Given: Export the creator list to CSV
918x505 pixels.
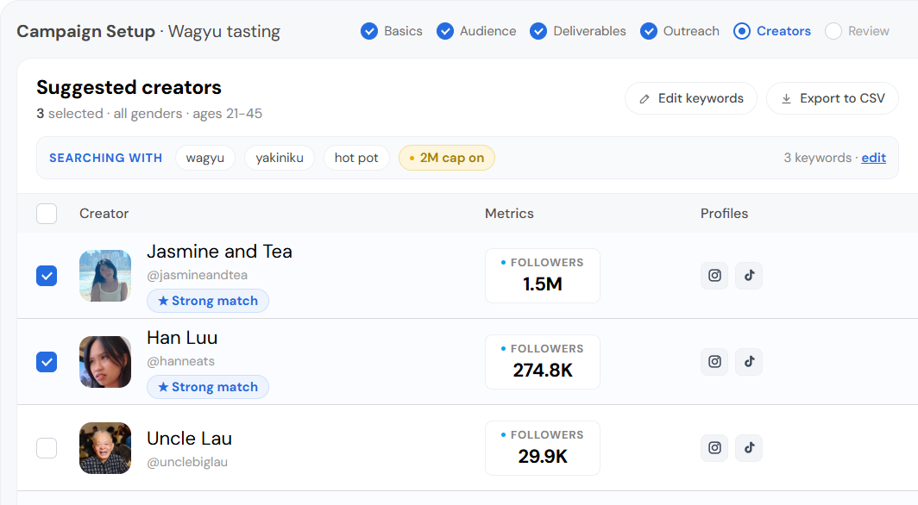Looking at the screenshot, I should pos(833,98).
